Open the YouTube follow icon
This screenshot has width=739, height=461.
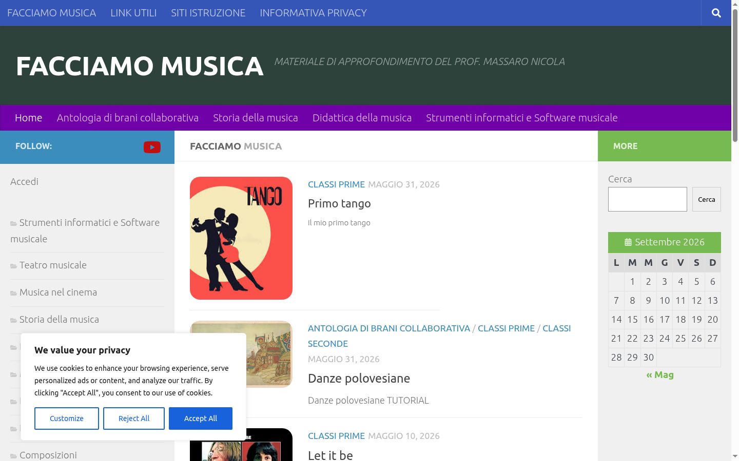click(152, 147)
